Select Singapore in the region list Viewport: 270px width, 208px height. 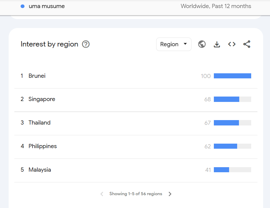pos(136,99)
